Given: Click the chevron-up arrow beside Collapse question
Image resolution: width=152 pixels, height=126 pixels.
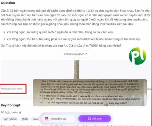Looking at the screenshot, I should (x=86, y=54).
